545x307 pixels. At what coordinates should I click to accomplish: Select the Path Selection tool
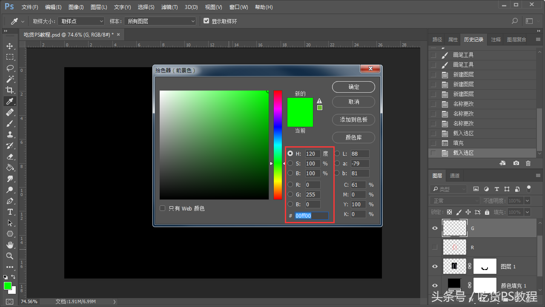(x=10, y=223)
